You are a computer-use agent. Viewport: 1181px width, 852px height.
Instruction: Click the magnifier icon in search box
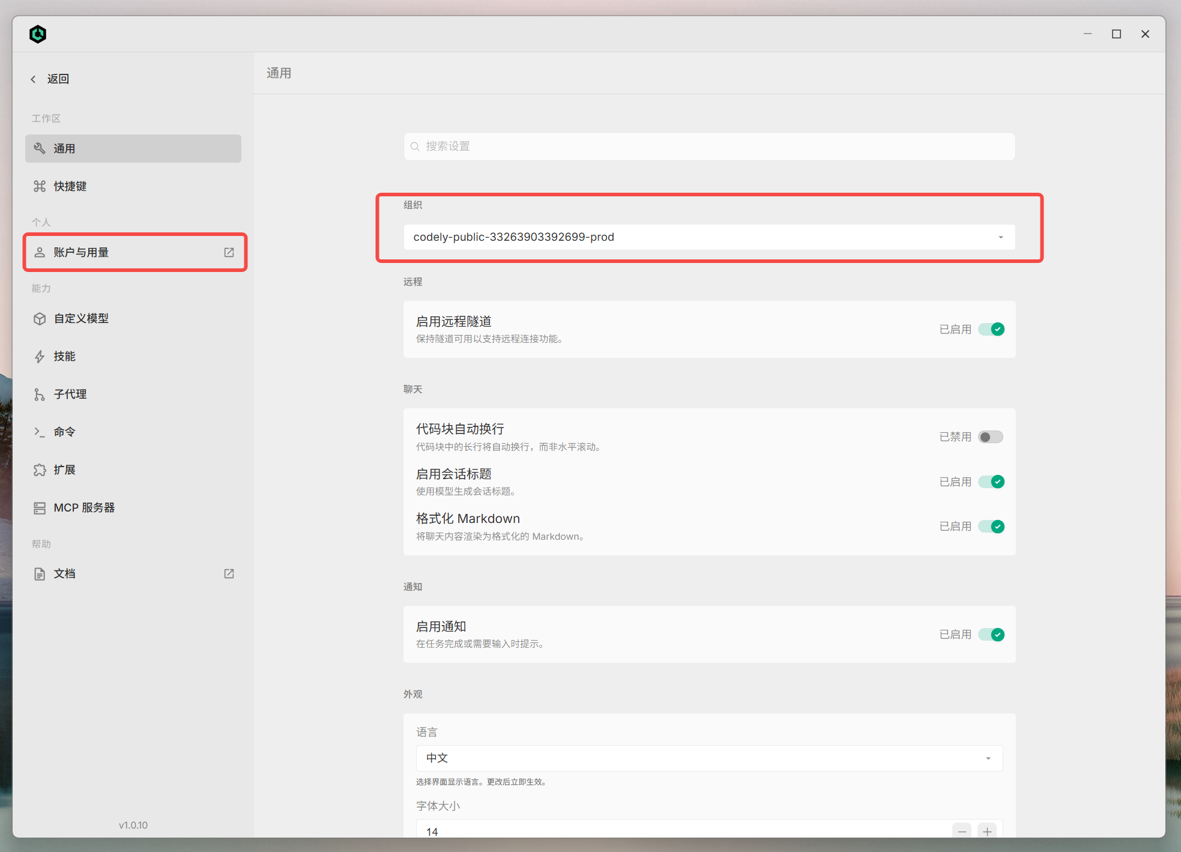click(415, 147)
